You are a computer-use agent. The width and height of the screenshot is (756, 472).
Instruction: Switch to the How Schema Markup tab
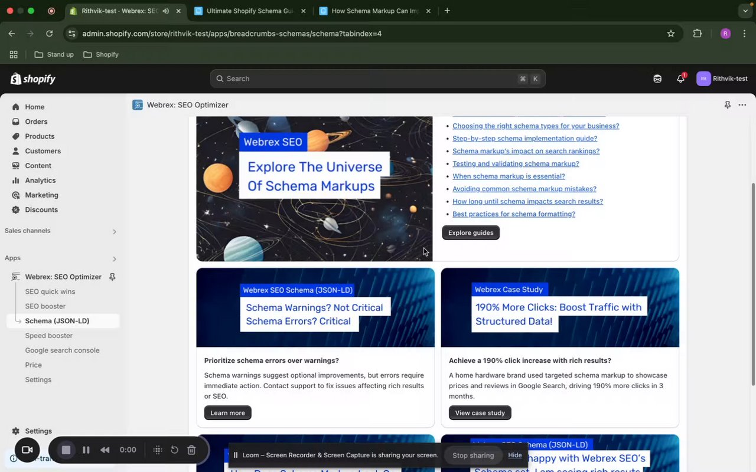coord(375,11)
